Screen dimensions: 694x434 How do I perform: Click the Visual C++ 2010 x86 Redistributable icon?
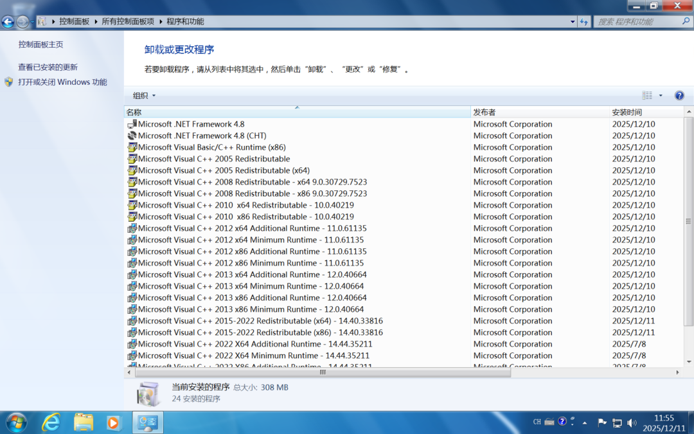(132, 217)
